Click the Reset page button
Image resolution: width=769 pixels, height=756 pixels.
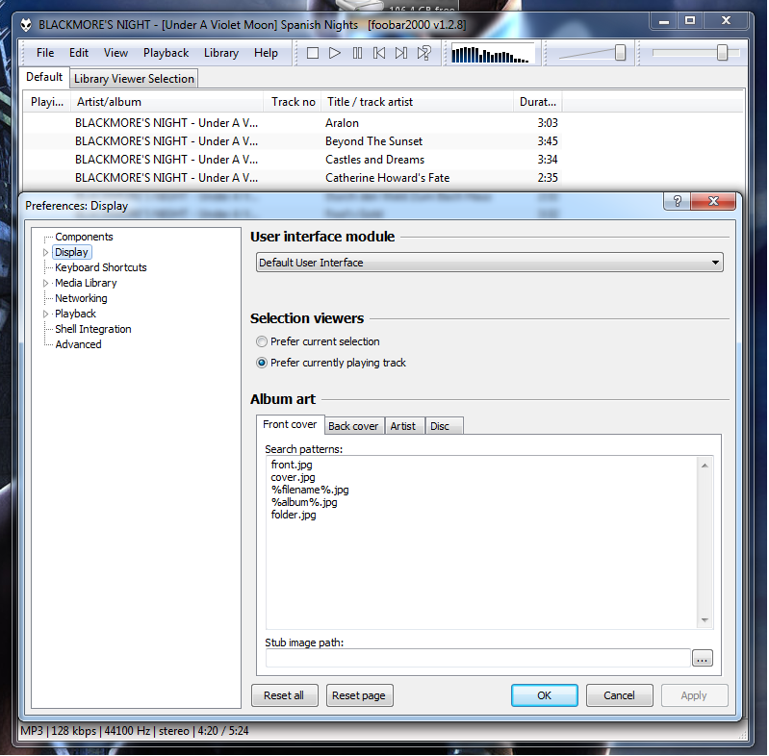point(360,695)
